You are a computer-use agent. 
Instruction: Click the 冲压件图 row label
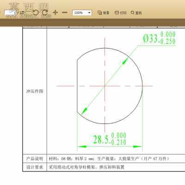[x=35, y=91]
